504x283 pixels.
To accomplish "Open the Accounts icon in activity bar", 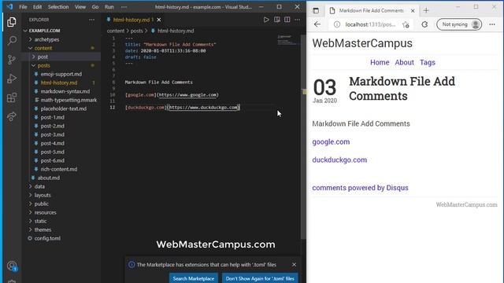I will pyautogui.click(x=12, y=266).
